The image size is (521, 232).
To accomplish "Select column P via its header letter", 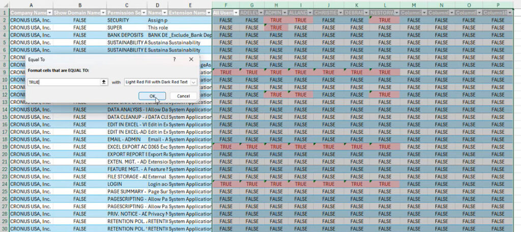I will click(498, 5).
